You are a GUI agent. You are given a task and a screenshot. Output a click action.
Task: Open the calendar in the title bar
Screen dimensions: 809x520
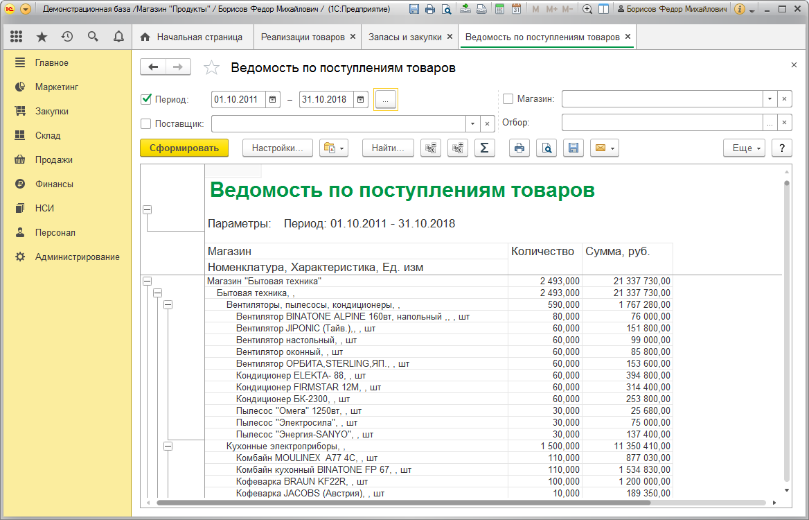pos(516,9)
